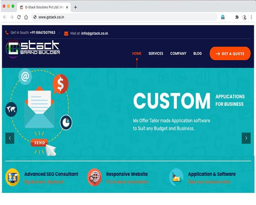Show the next slide with right arrow
This screenshot has width=256, height=205.
(246, 138)
